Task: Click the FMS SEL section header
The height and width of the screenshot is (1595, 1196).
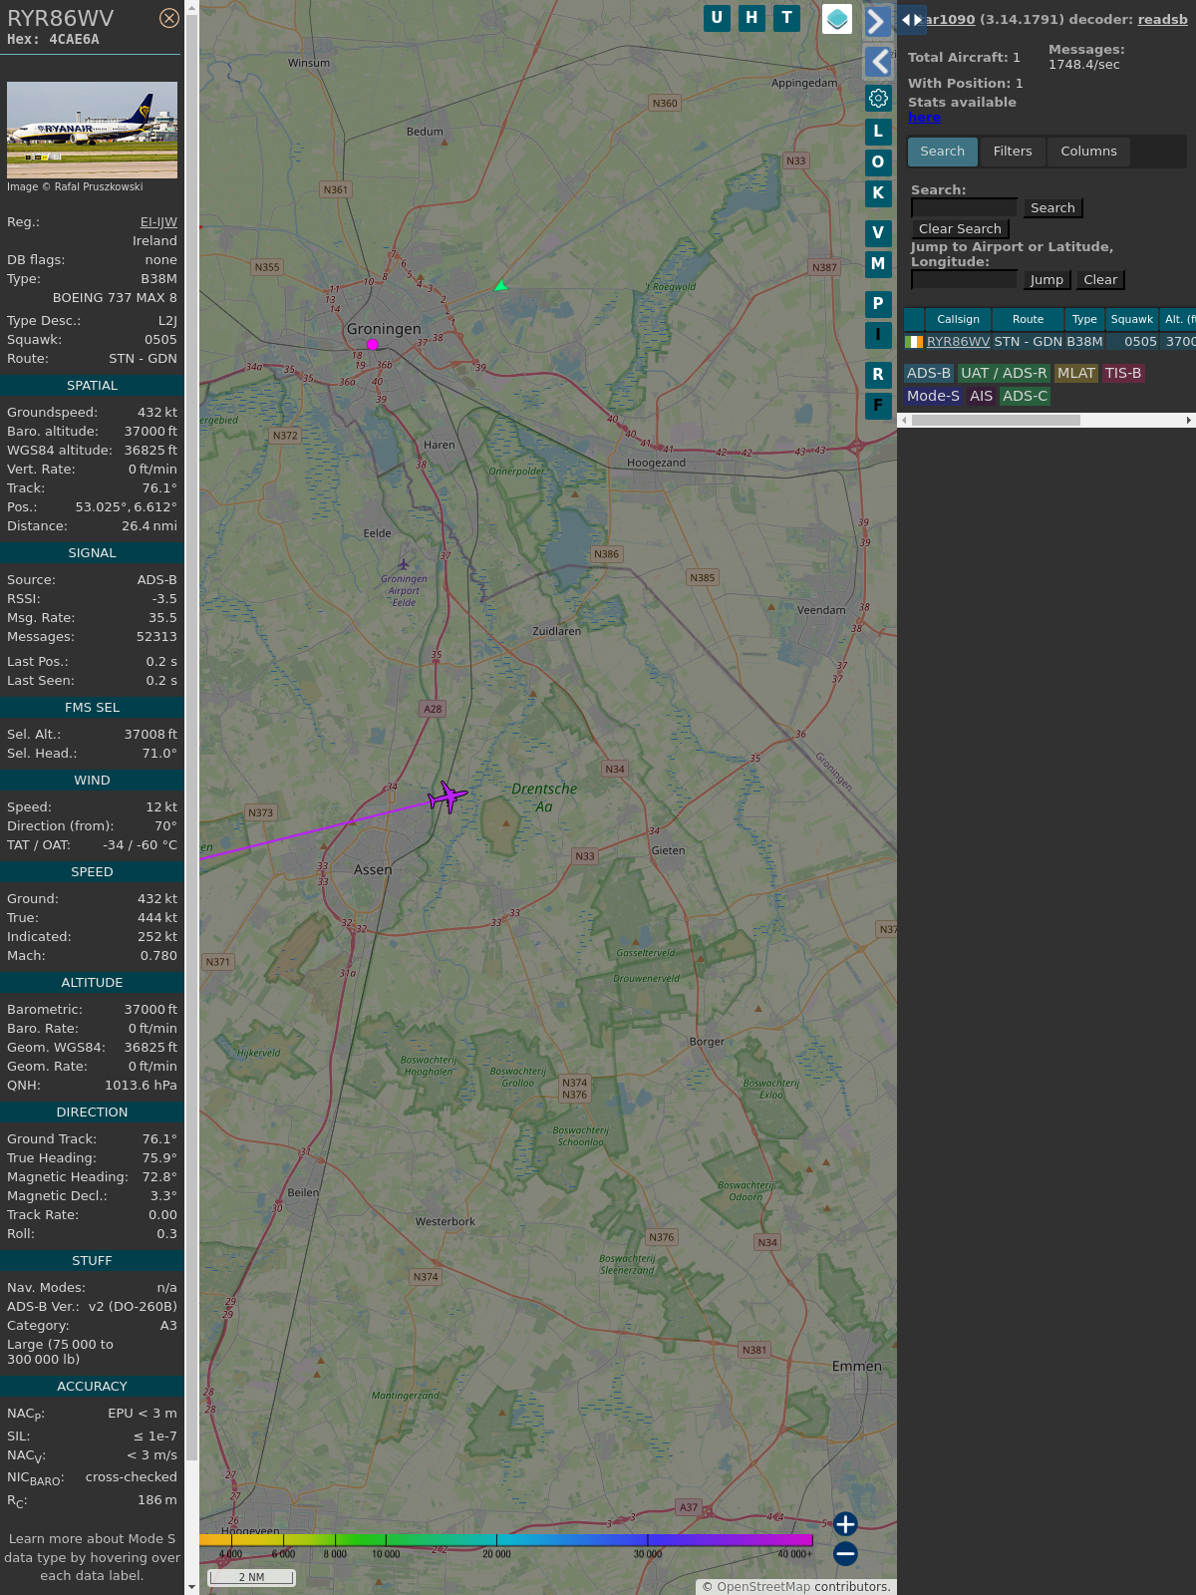Action: point(92,708)
